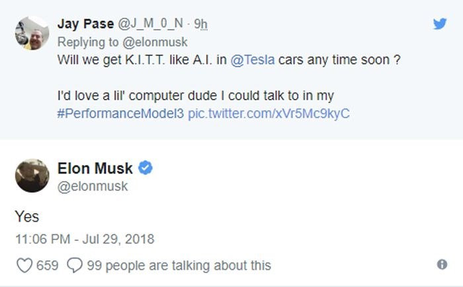
Task: Open Elon Musk's profile avatar
Action: (31, 175)
